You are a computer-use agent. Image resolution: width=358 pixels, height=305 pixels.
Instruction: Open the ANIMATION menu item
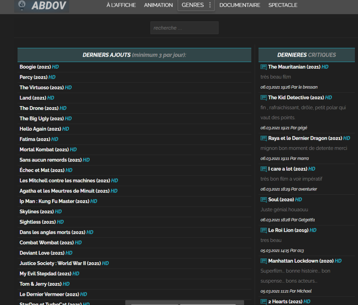click(x=158, y=5)
